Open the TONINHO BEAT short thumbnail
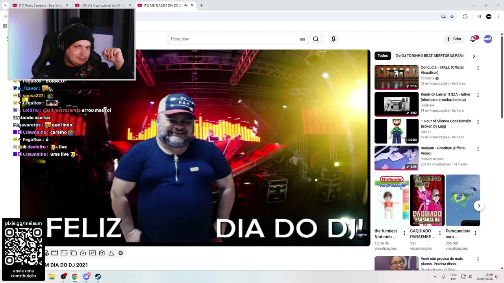 coord(427,200)
